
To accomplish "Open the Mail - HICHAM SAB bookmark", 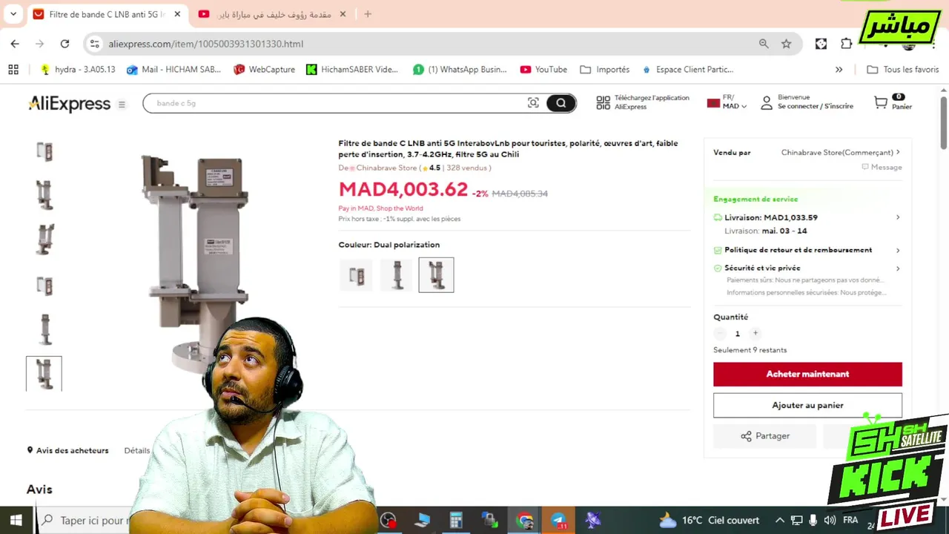I will [x=173, y=70].
